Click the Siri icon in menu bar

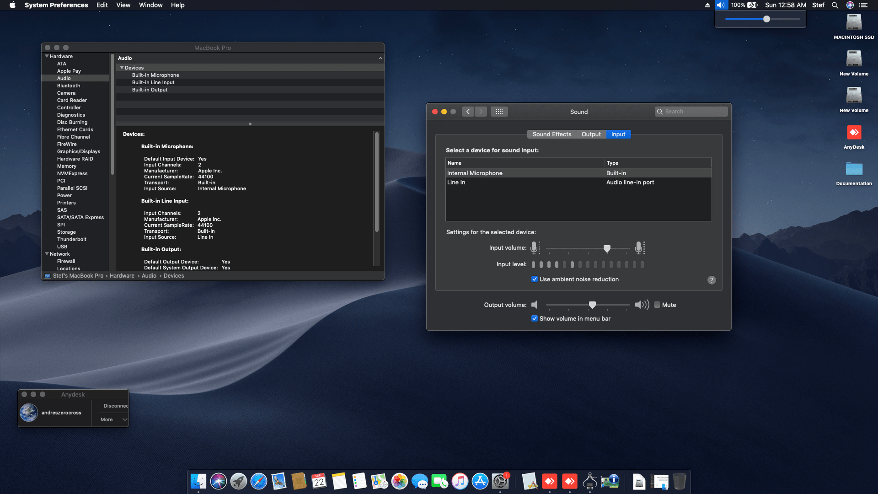pos(850,5)
